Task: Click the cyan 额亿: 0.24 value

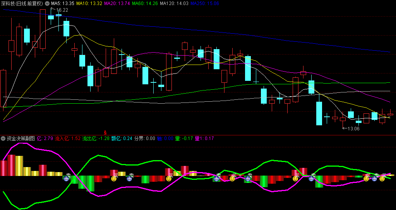Action: [122, 138]
